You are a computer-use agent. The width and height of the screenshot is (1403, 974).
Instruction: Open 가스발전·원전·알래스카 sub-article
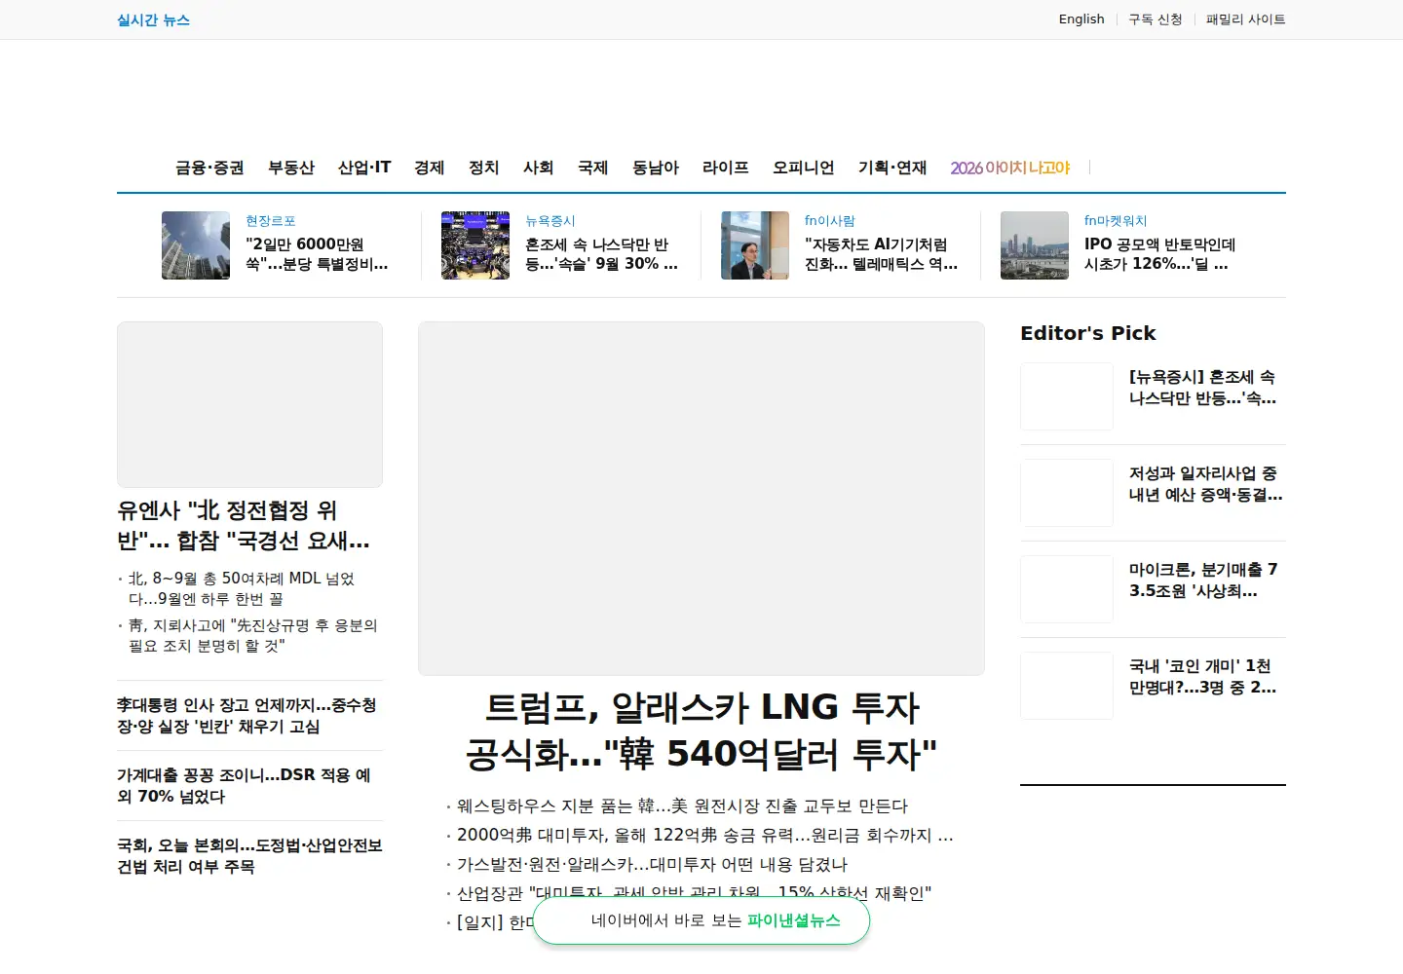pos(652,865)
